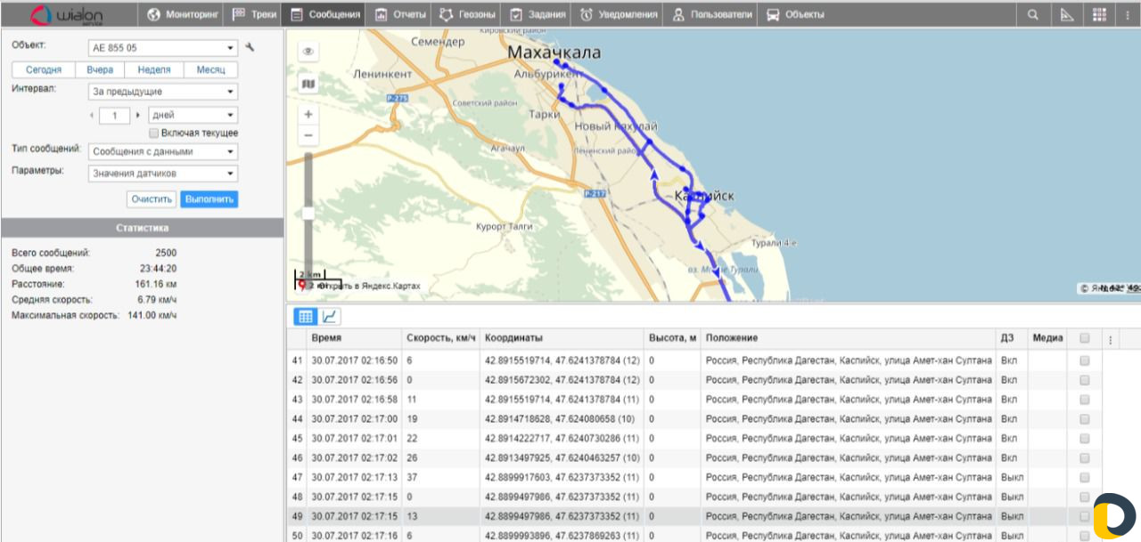Open the Задания tab

[x=535, y=14]
